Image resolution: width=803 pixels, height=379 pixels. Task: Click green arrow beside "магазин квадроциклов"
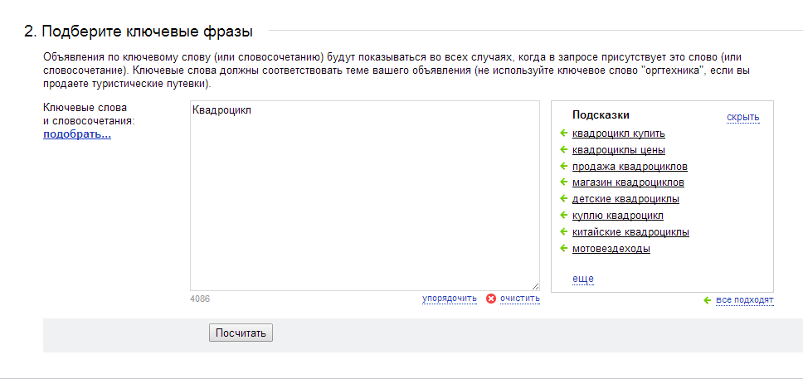[x=562, y=182]
